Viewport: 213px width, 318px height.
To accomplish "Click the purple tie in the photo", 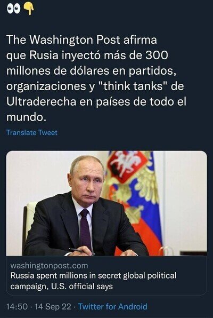I will click(85, 229).
